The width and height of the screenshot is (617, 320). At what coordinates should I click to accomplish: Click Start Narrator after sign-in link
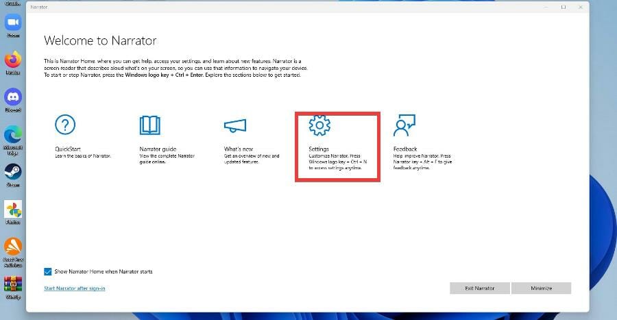click(74, 288)
